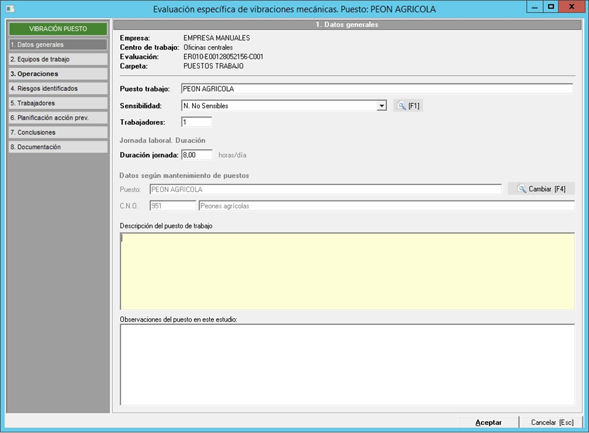This screenshot has width=589, height=433.
Task: Switch to 5. Trabajadores section
Action: point(58,103)
